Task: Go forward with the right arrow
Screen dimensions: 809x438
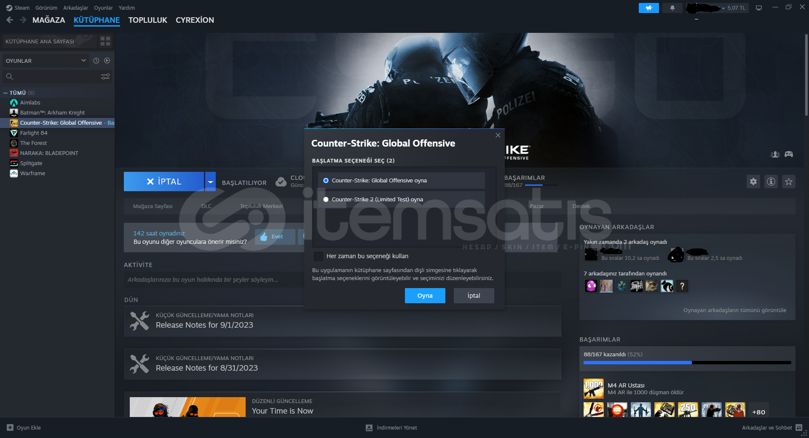Action: 23,20
